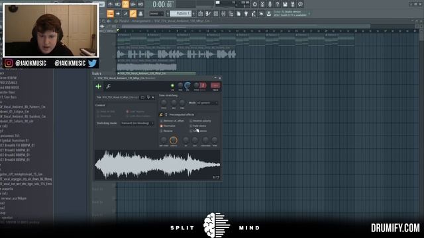Open the folder icon next to File name
This screenshot has height=238, width=424.
tap(142, 97)
